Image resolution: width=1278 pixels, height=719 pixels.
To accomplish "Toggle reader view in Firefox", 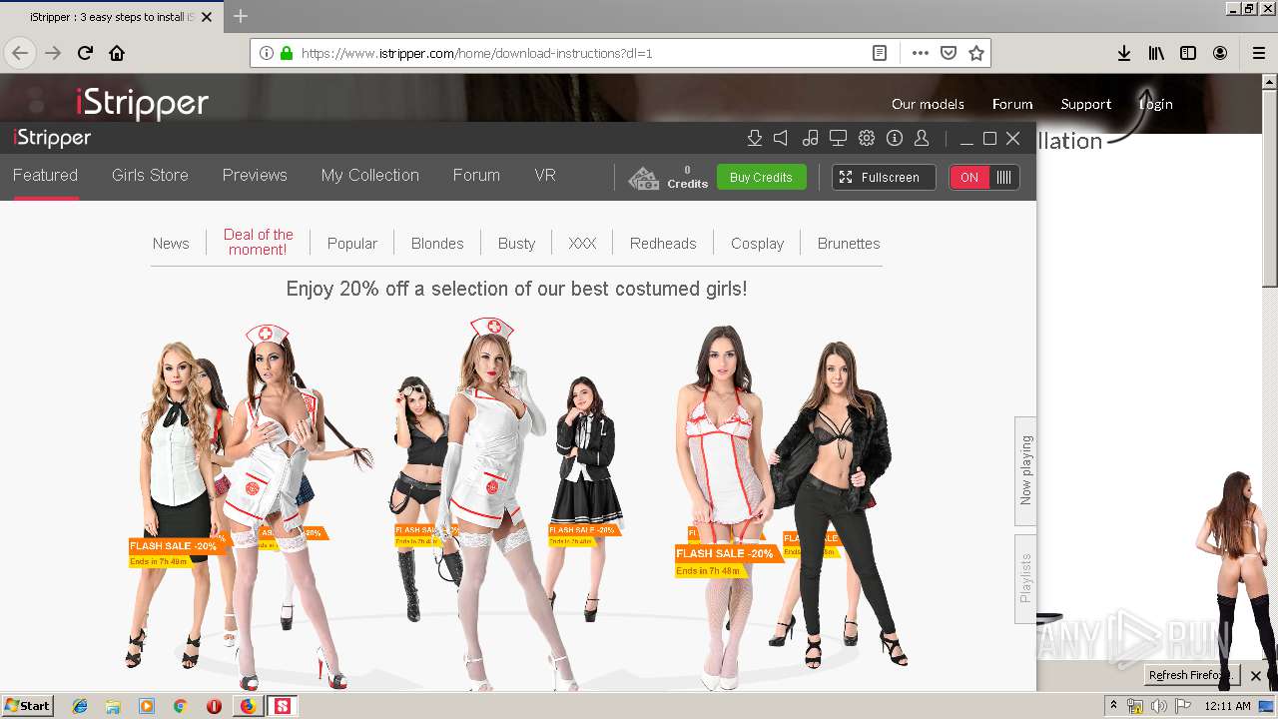I will point(880,53).
